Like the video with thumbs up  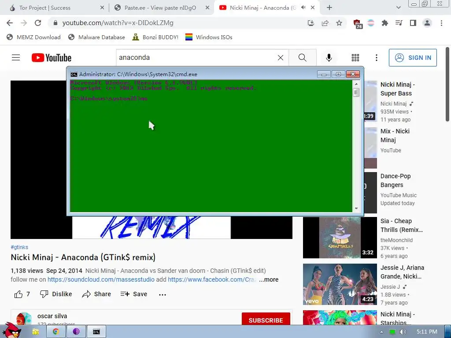[22, 294]
